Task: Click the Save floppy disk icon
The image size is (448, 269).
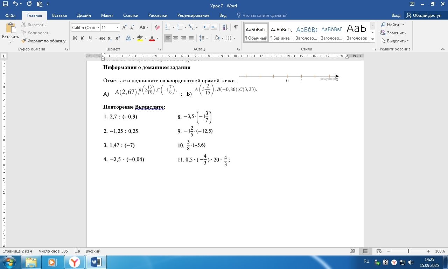Action: [5, 4]
